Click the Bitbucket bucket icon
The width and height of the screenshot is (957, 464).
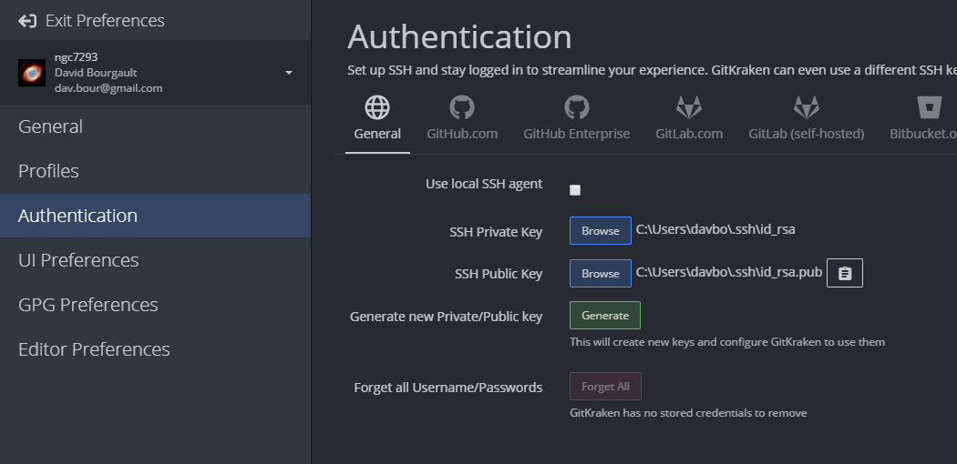[x=930, y=107]
